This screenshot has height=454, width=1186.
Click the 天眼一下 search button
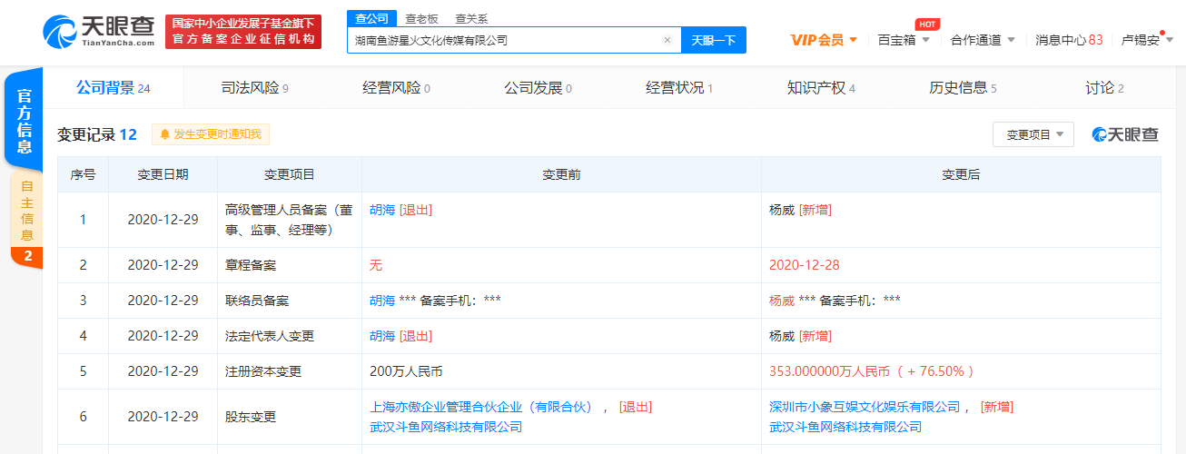pos(714,40)
